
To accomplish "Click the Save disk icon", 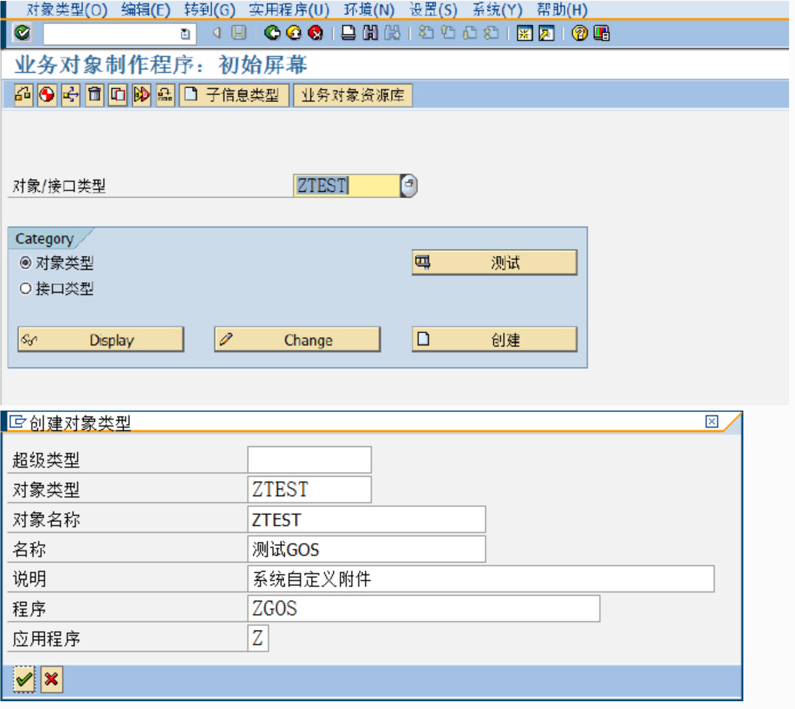I will (x=239, y=33).
